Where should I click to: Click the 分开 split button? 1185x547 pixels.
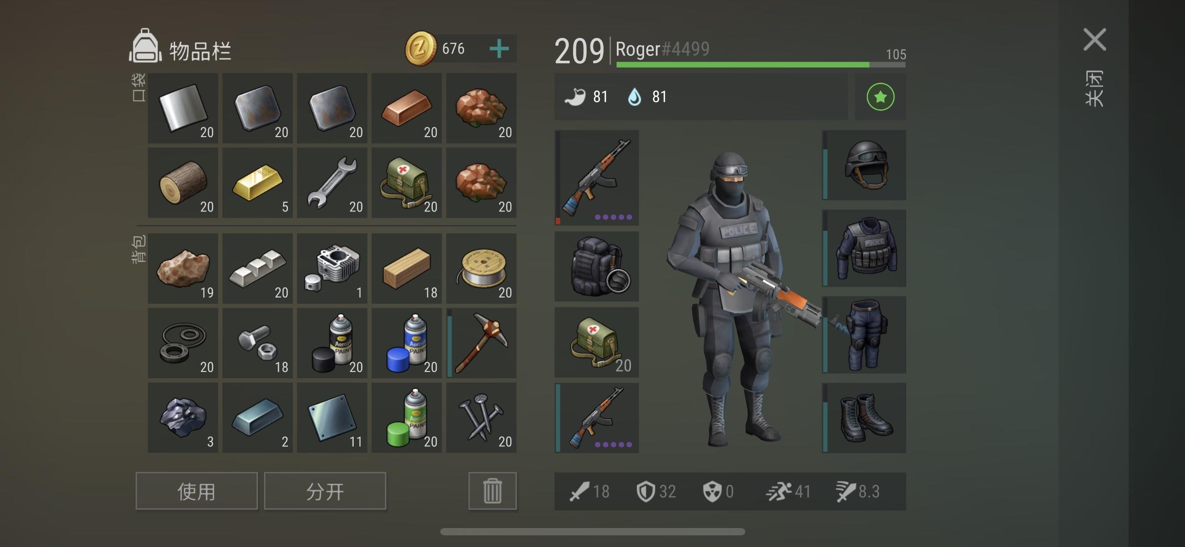tap(325, 491)
